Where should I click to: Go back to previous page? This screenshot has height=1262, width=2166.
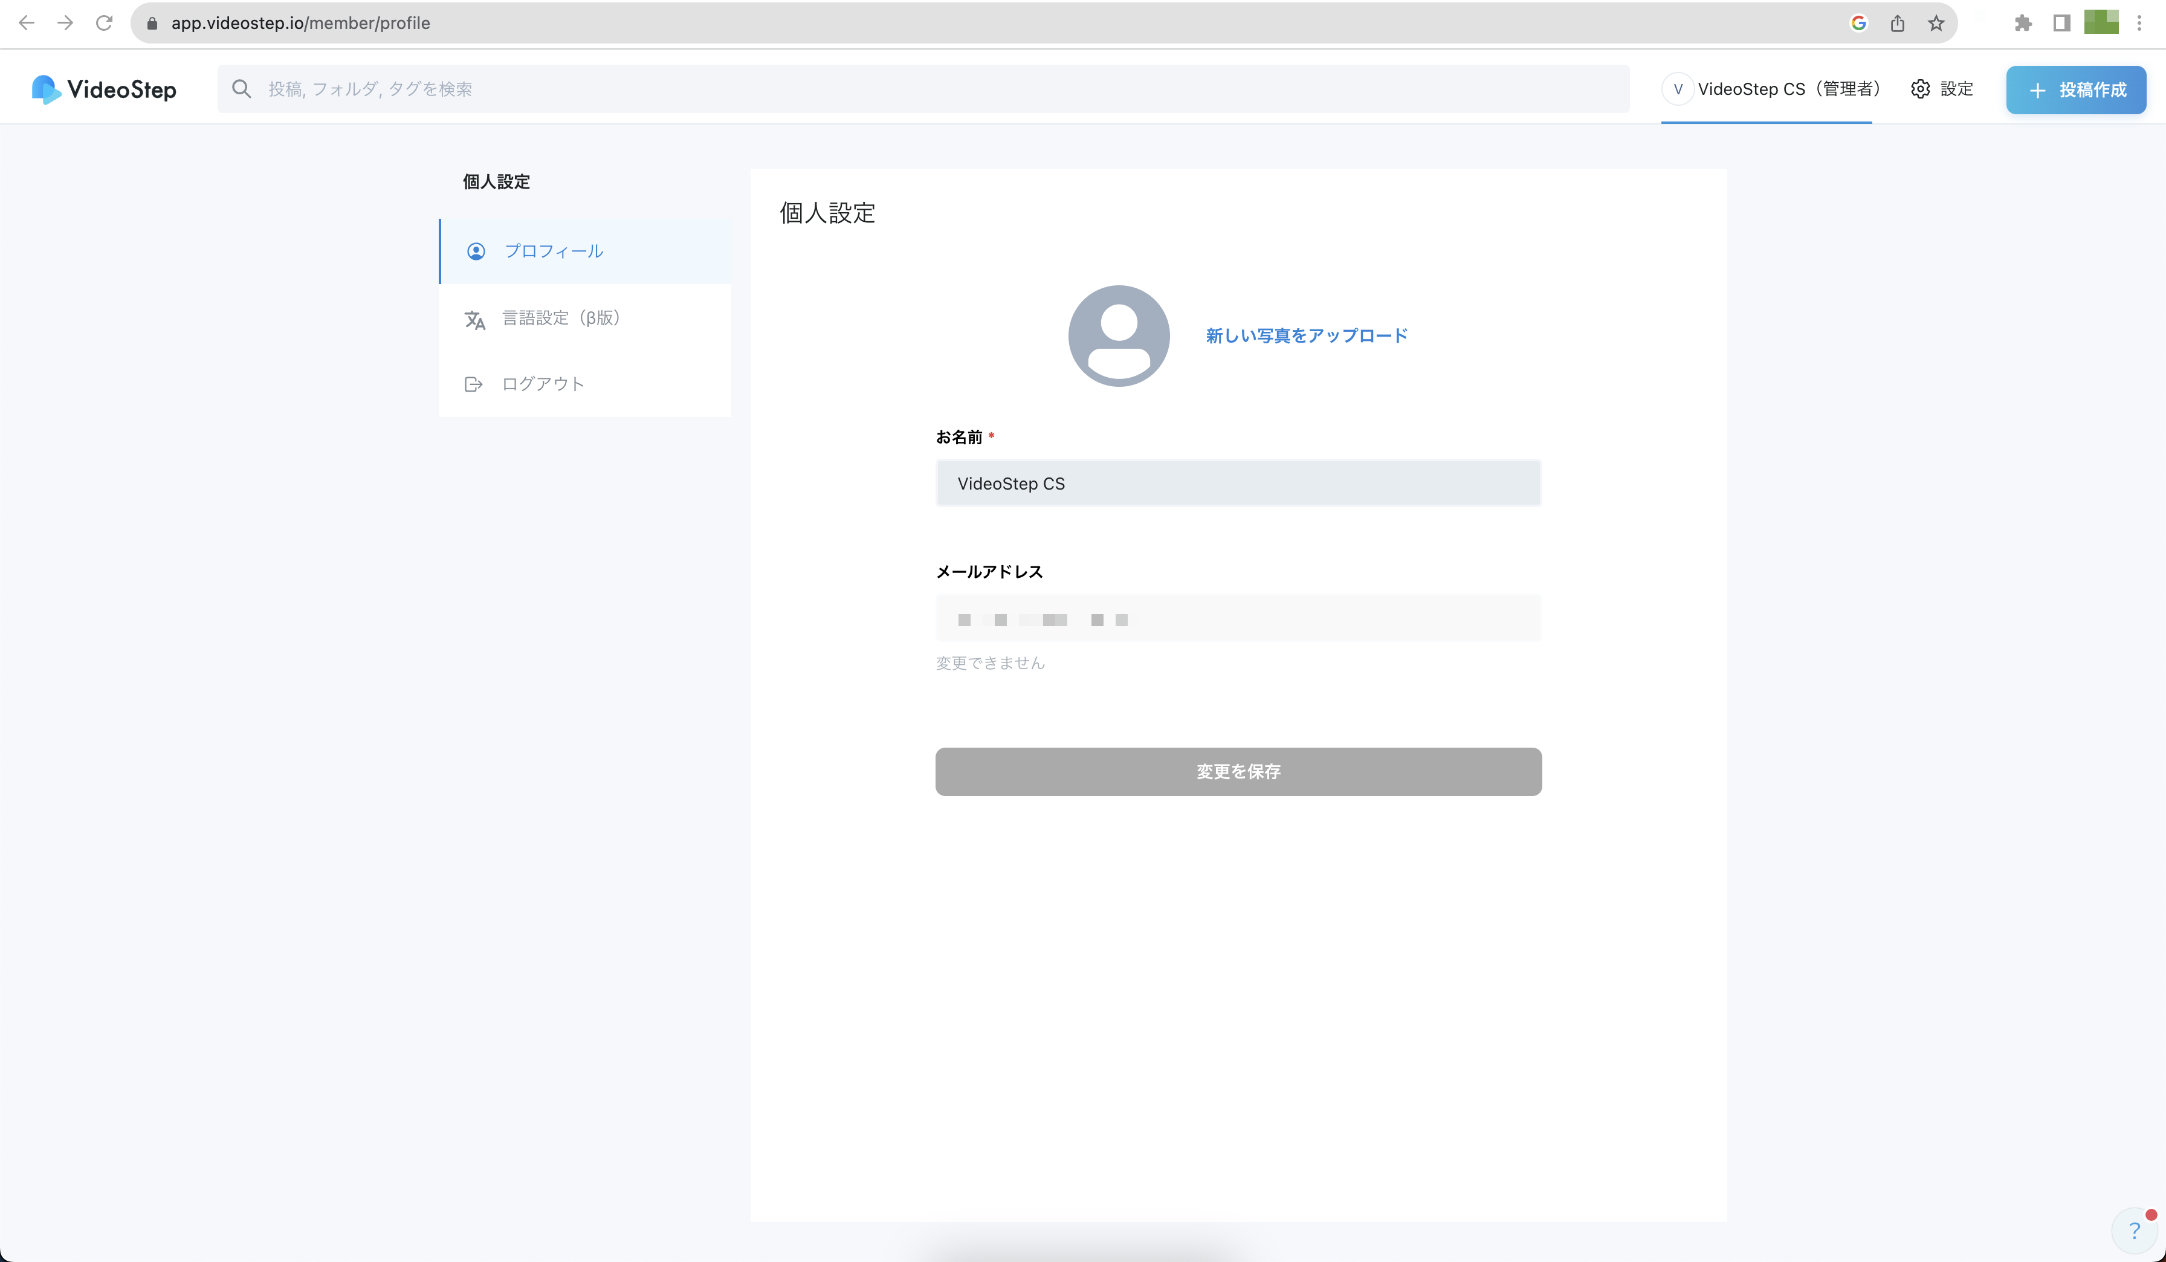[x=27, y=23]
